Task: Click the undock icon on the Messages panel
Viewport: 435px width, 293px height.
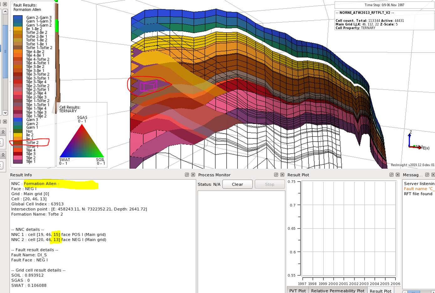Action: (427, 175)
